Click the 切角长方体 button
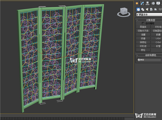This screenshot has width=162, height=120. [143, 31]
